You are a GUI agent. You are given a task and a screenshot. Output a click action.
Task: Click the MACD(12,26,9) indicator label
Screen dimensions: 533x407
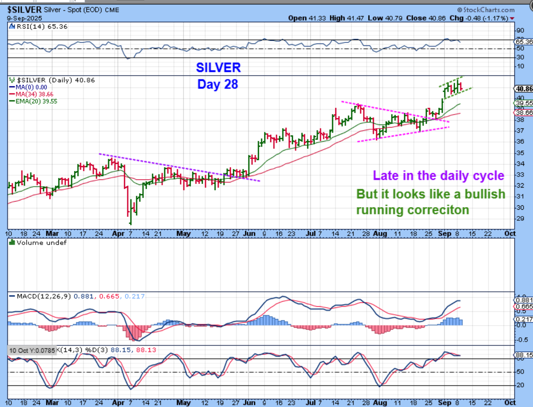pos(44,296)
